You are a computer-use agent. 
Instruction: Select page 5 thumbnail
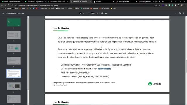point(14,73)
